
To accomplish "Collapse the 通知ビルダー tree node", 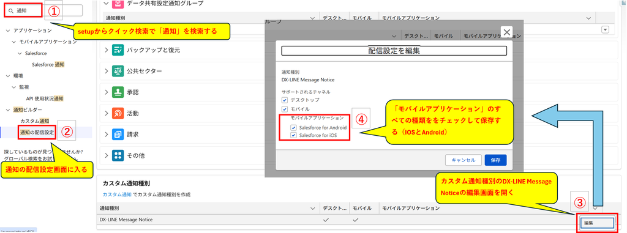I will (8, 109).
